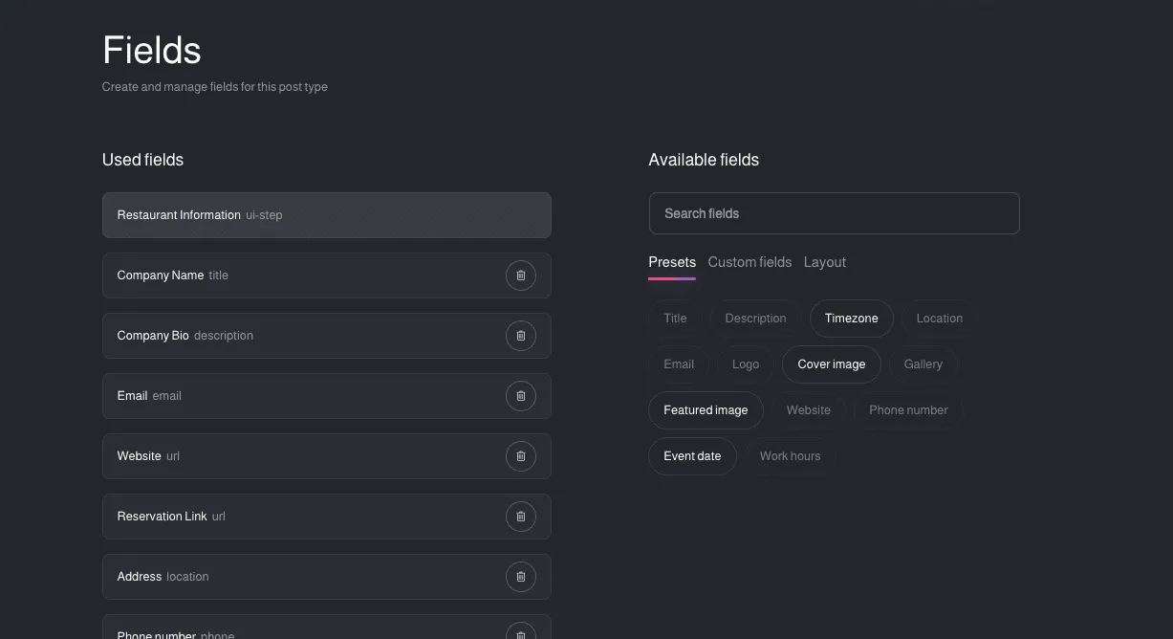
Task: Add the Cover image preset
Action: [831, 364]
